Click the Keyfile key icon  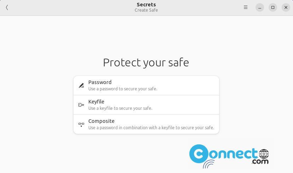coord(81,105)
